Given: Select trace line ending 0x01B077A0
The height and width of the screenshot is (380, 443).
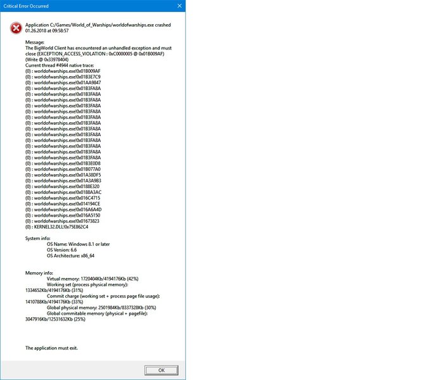Looking at the screenshot, I should pos(63,169).
